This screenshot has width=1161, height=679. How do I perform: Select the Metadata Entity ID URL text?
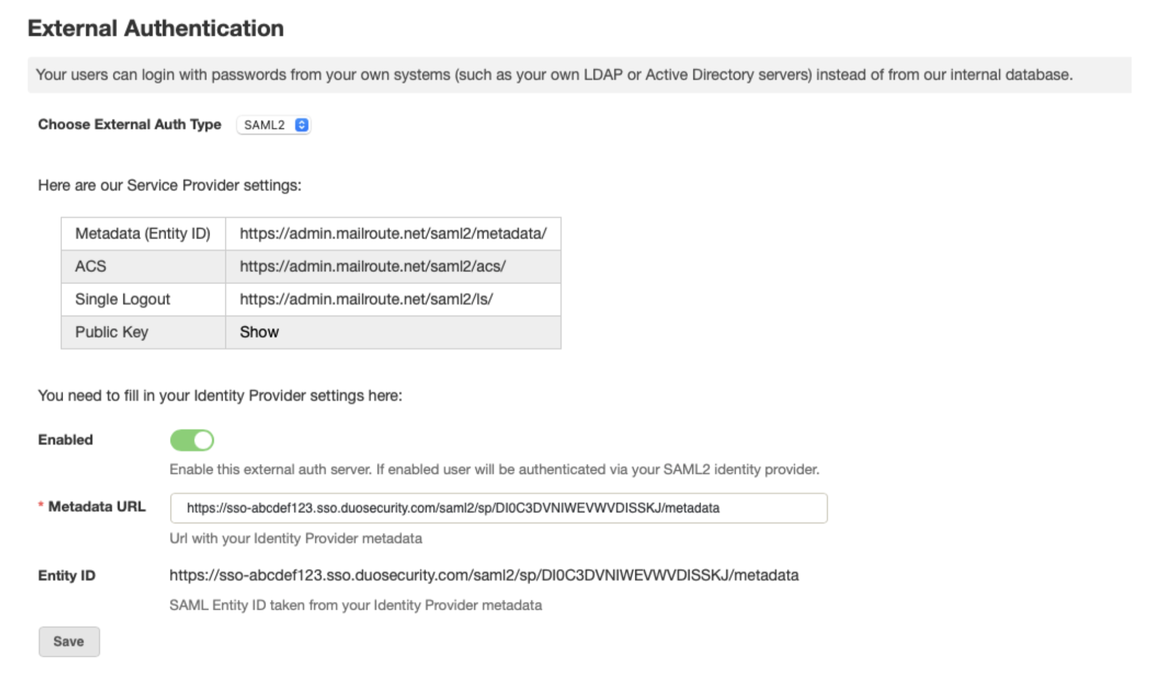coord(393,234)
